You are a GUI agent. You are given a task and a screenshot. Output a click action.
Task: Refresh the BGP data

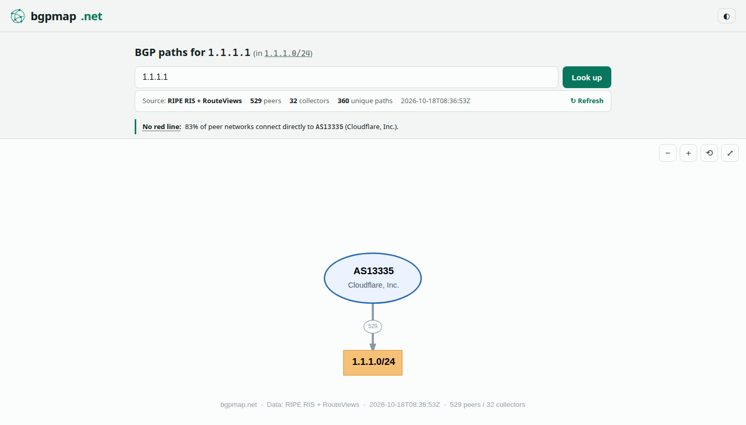[587, 101]
